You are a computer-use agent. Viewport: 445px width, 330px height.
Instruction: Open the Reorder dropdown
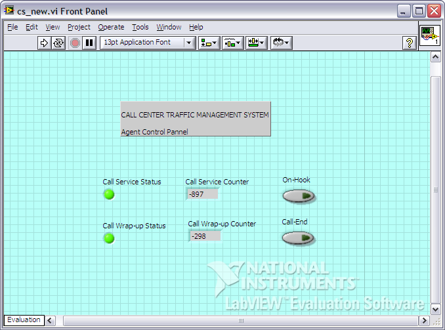pos(281,43)
